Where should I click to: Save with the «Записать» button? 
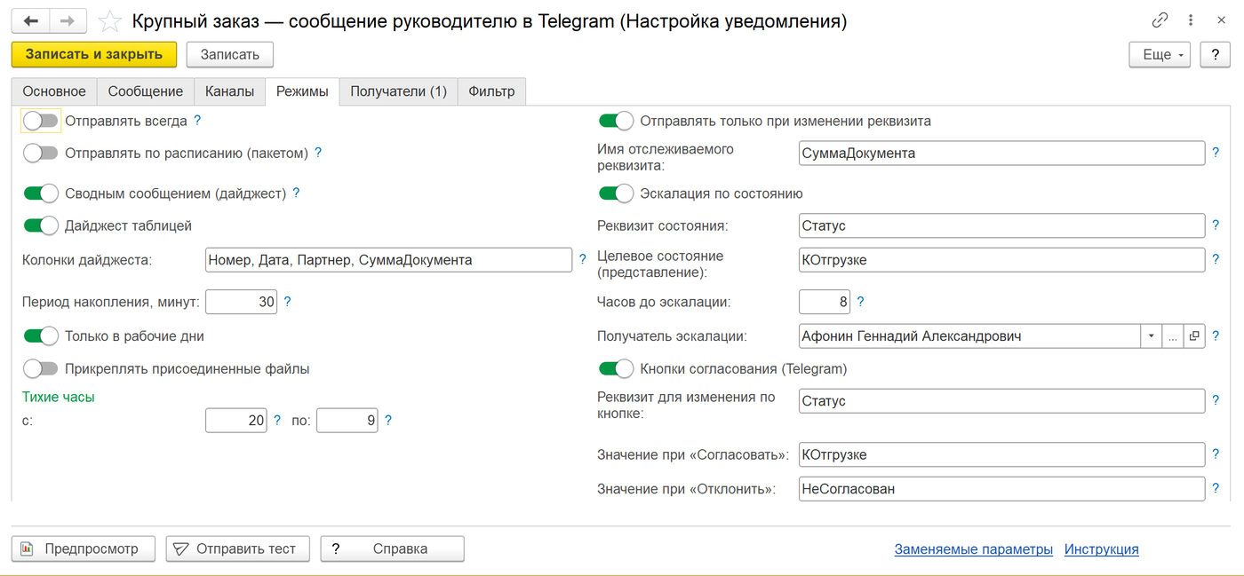[230, 54]
